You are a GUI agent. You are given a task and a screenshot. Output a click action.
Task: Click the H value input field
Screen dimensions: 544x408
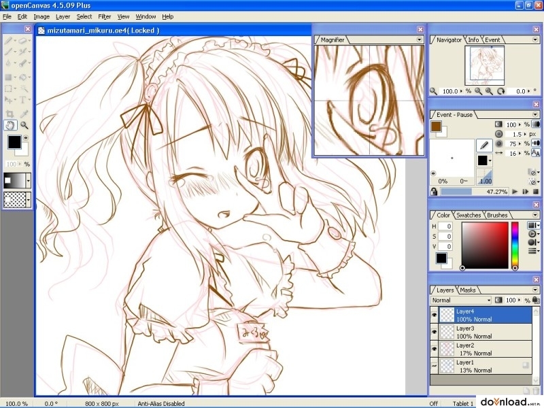(445, 226)
